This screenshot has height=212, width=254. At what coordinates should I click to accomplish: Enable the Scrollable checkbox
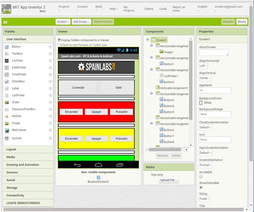point(201,177)
